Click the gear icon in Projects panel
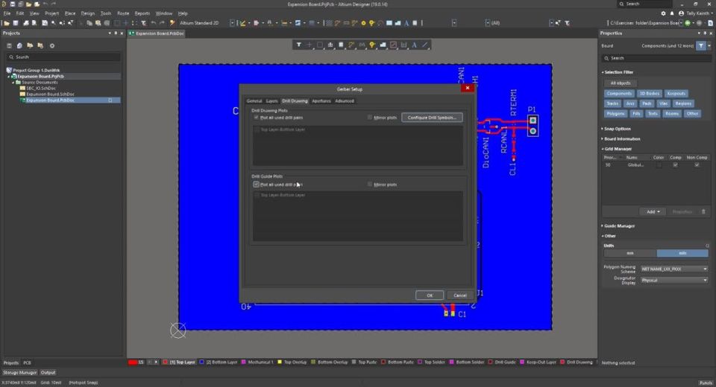This screenshot has width=716, height=387. 52,45
